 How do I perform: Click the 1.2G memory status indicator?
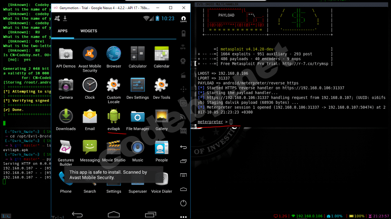click(x=280, y=216)
